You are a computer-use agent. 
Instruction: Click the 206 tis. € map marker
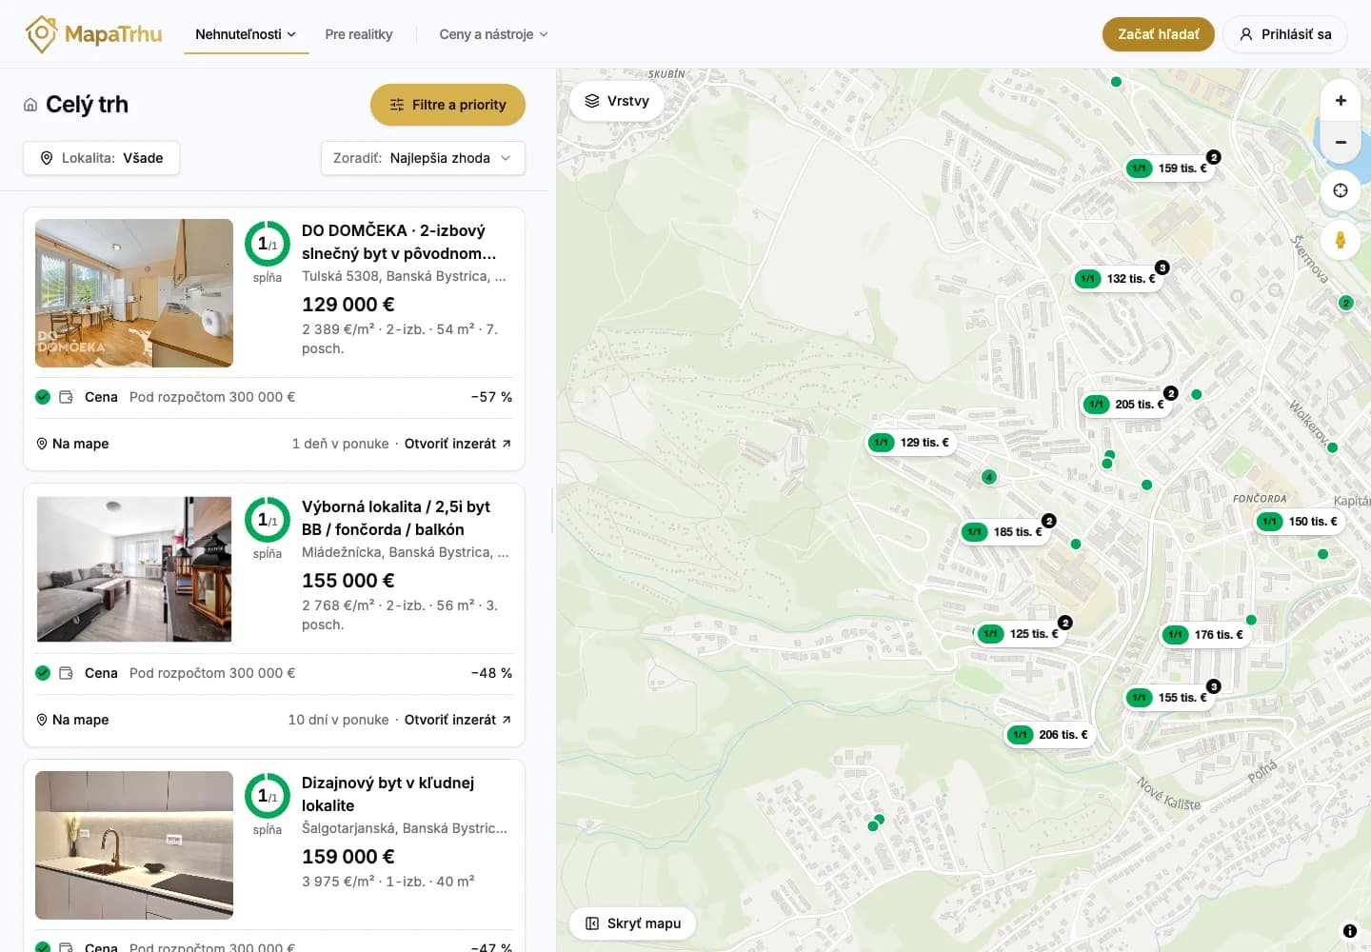coord(1050,735)
